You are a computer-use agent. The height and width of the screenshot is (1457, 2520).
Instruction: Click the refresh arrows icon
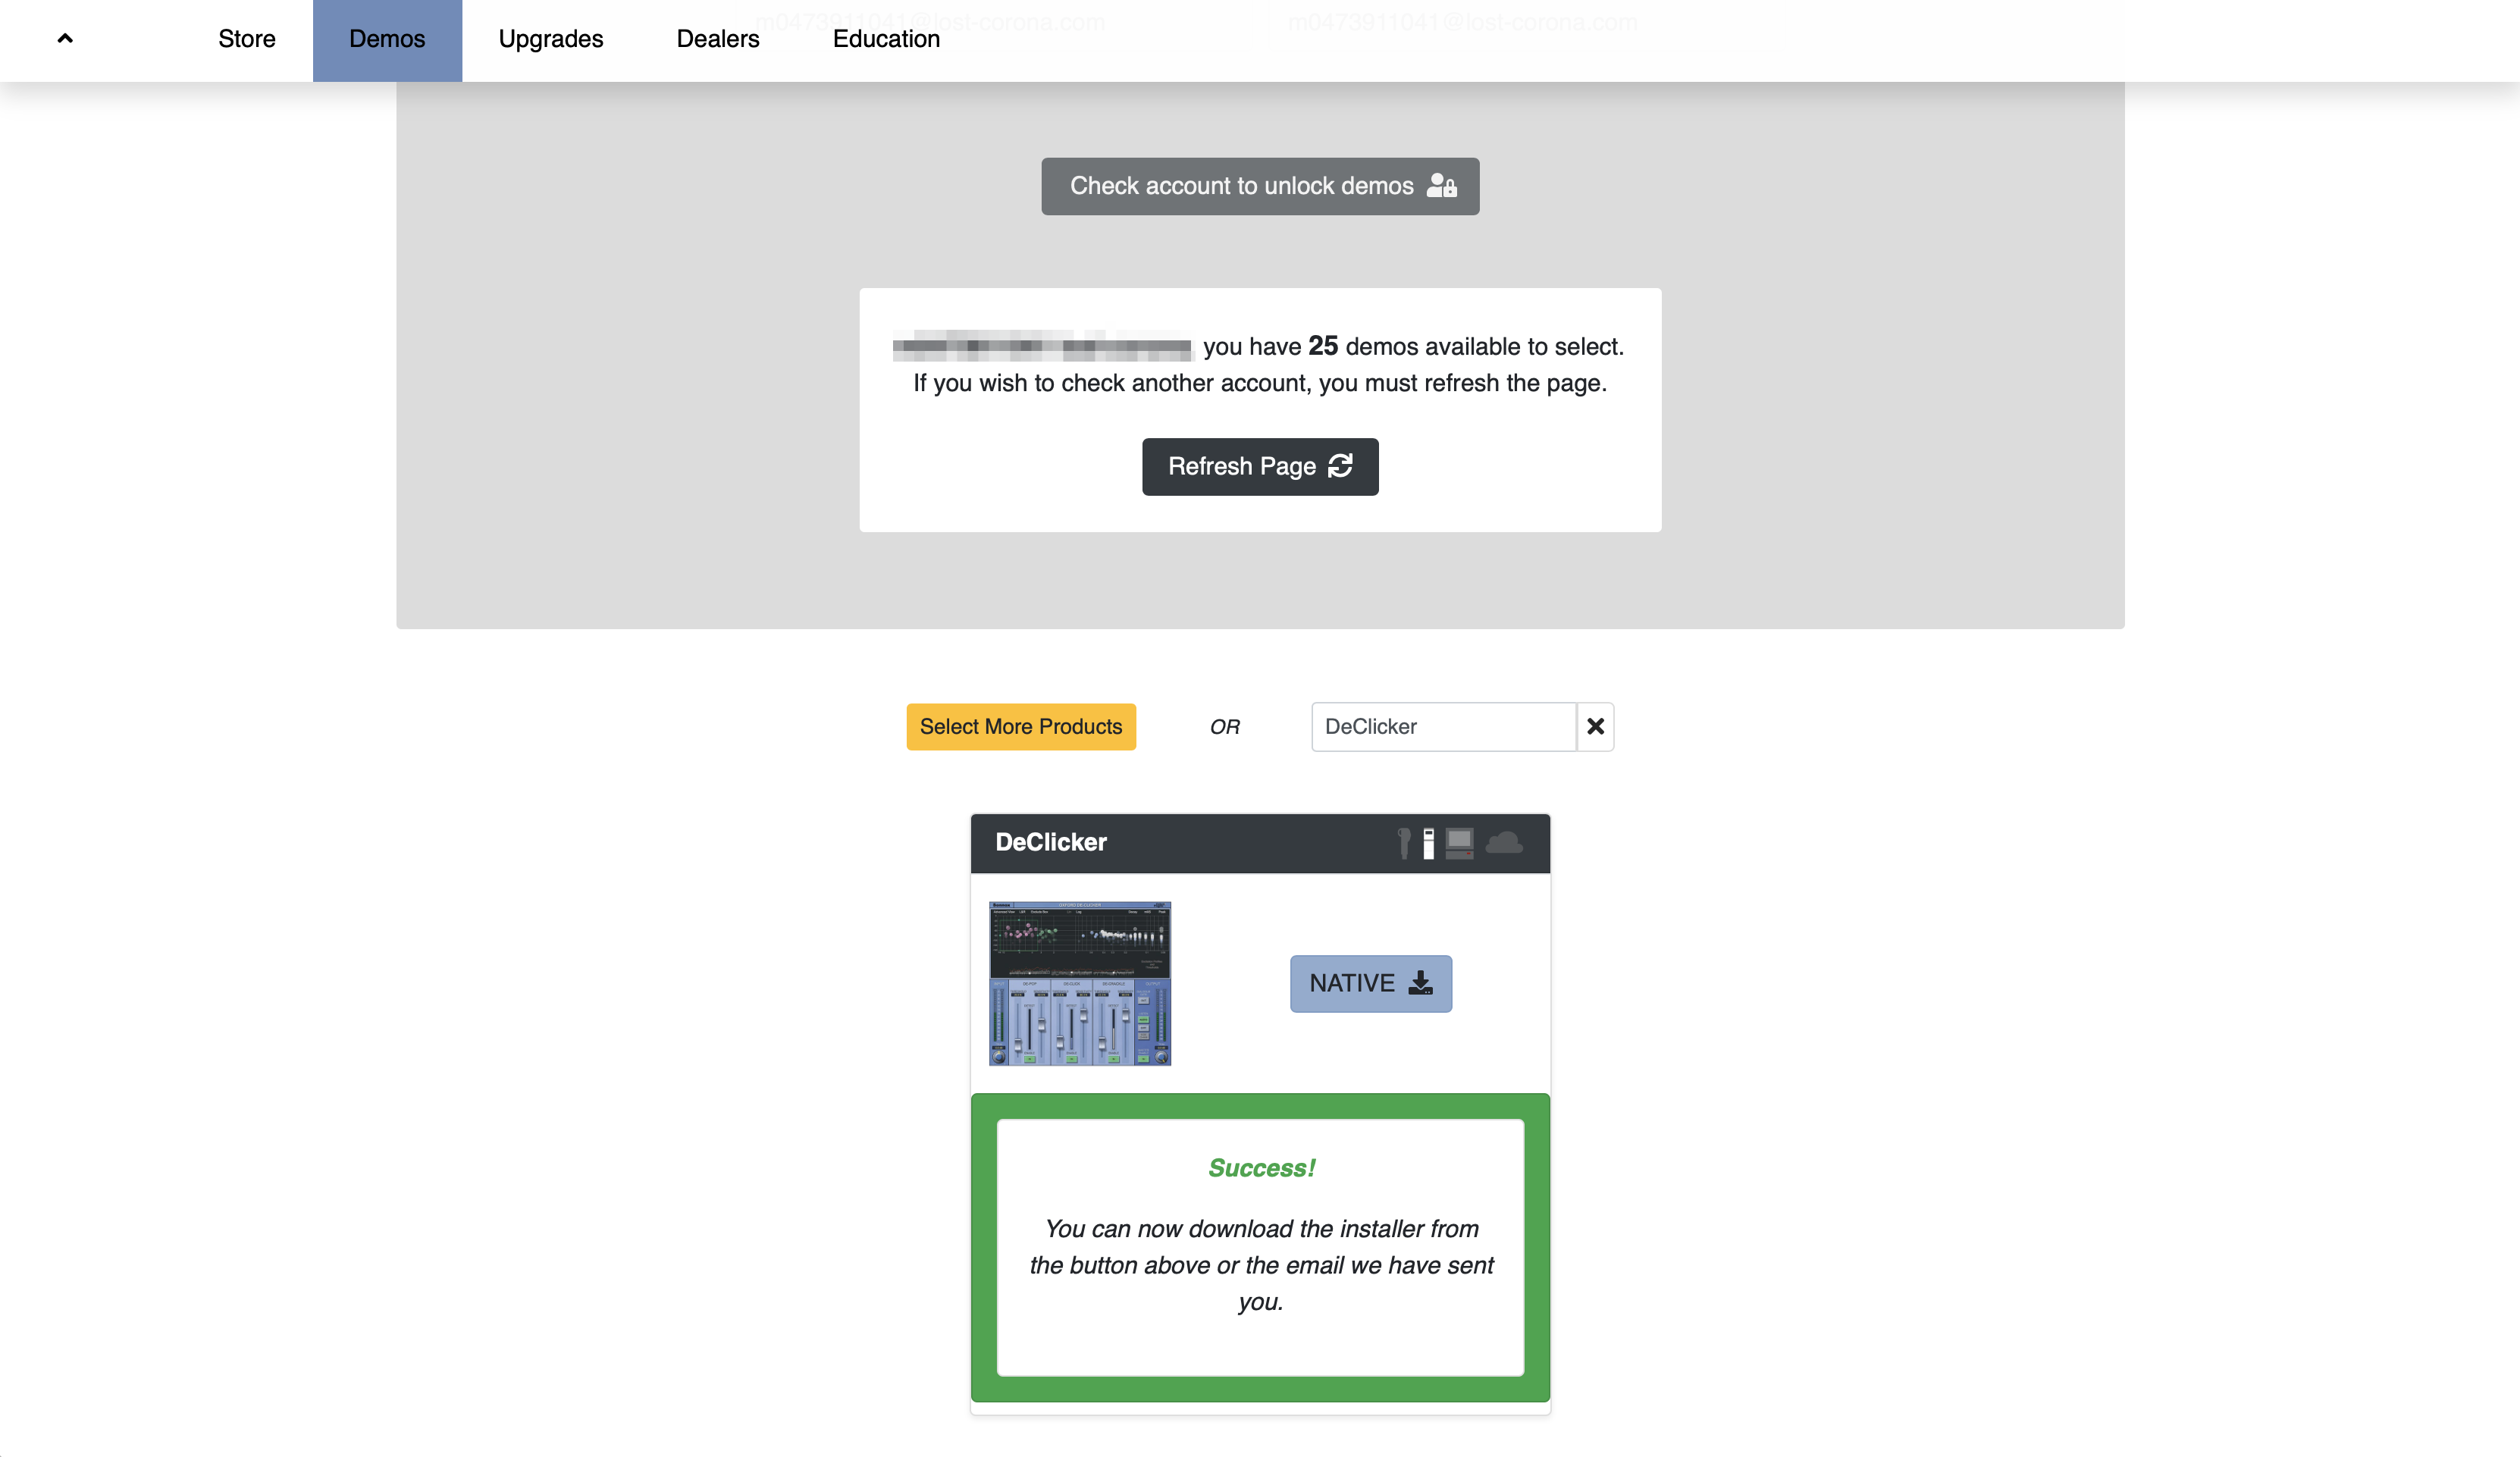click(x=1340, y=466)
